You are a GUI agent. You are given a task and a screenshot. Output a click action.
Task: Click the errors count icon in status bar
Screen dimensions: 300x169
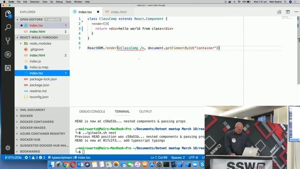pyautogui.click(x=28, y=158)
